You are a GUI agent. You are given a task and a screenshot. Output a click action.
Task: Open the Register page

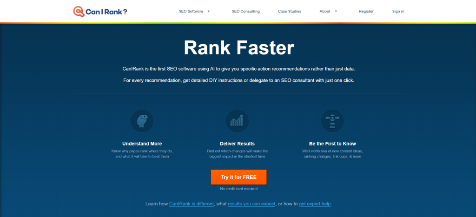[x=366, y=11]
